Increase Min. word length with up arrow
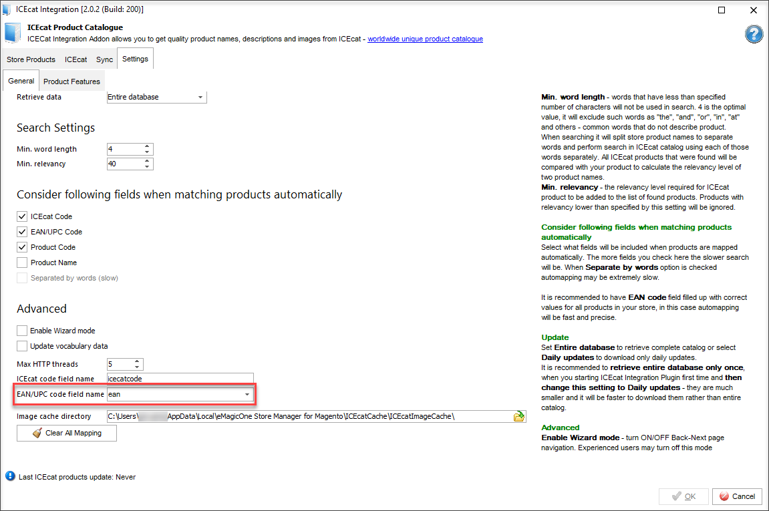This screenshot has width=769, height=511. click(x=148, y=146)
